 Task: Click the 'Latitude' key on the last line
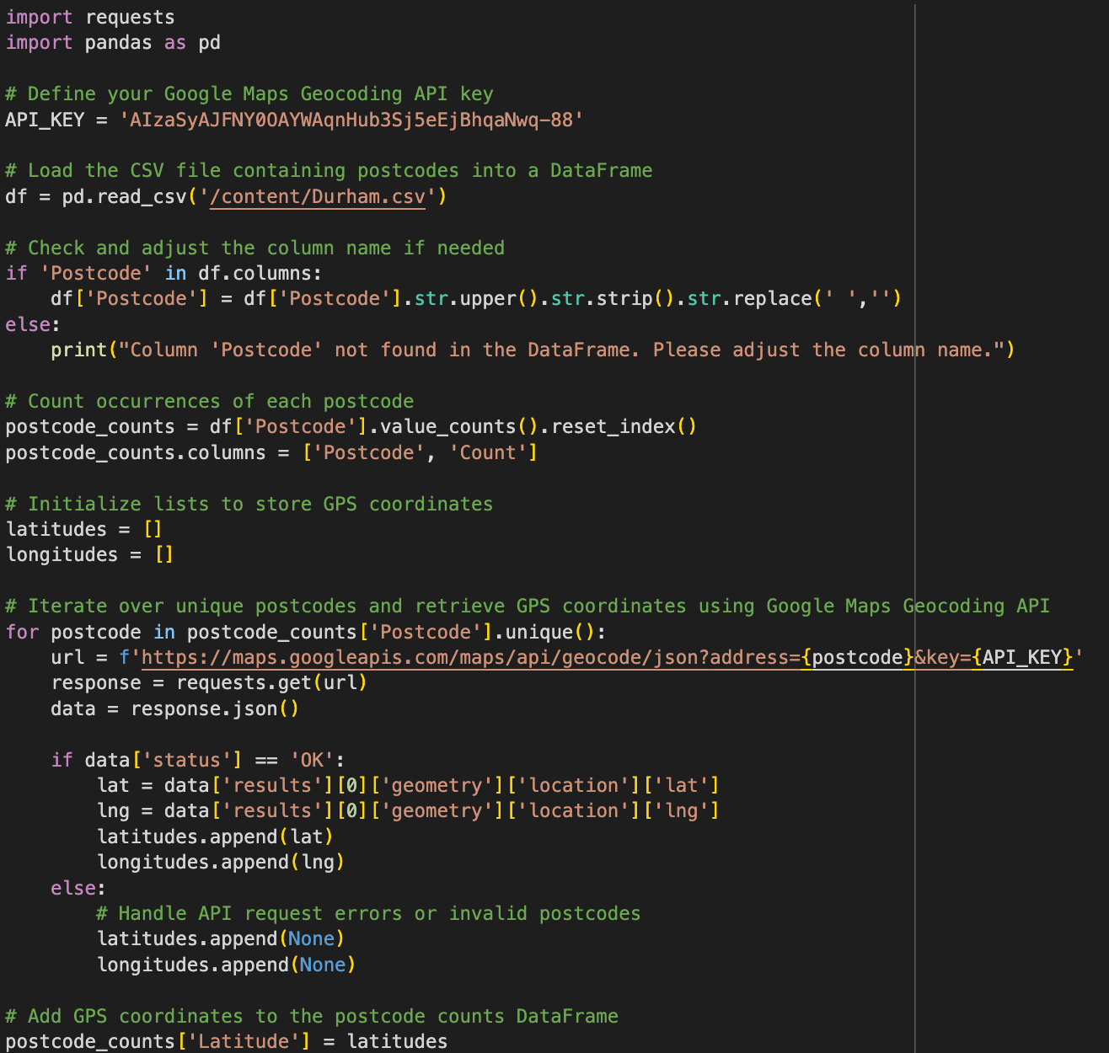(244, 1041)
